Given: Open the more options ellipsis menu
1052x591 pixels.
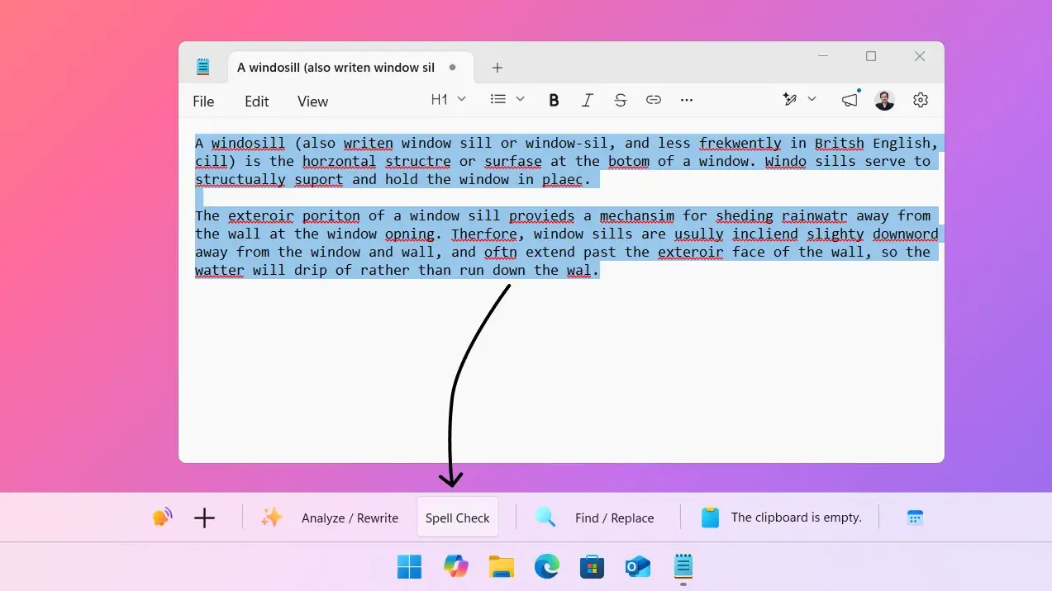Looking at the screenshot, I should tap(686, 100).
